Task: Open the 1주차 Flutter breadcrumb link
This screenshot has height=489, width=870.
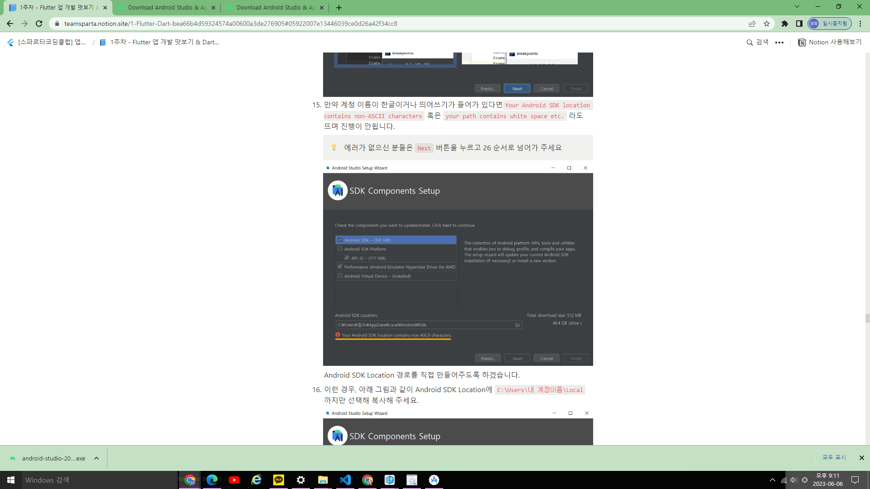Action: [159, 42]
